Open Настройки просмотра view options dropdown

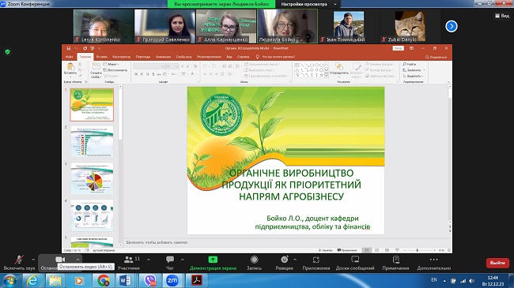(x=308, y=4)
